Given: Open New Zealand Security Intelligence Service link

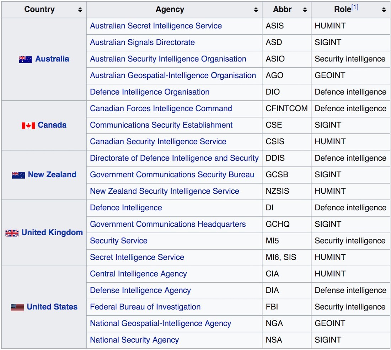Looking at the screenshot, I should 165,191.
